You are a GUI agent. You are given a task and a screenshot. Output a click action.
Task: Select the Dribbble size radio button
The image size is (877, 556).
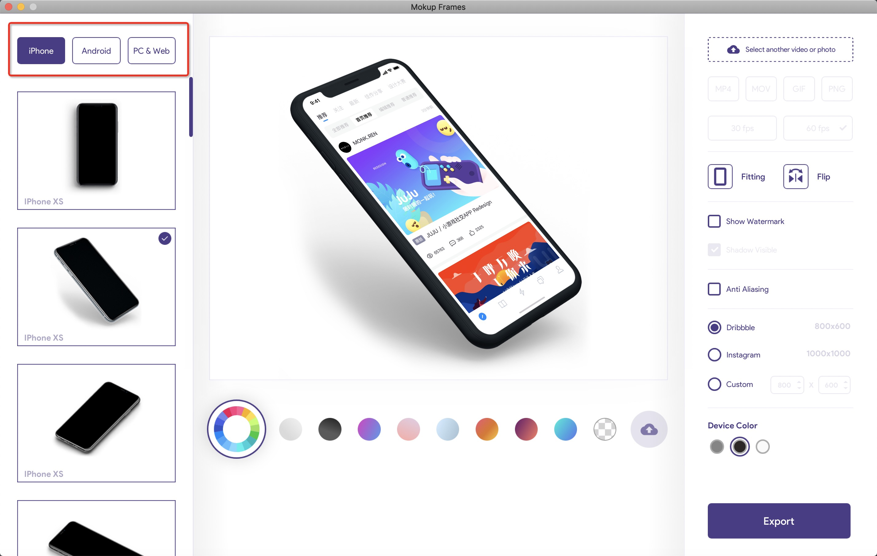click(714, 327)
